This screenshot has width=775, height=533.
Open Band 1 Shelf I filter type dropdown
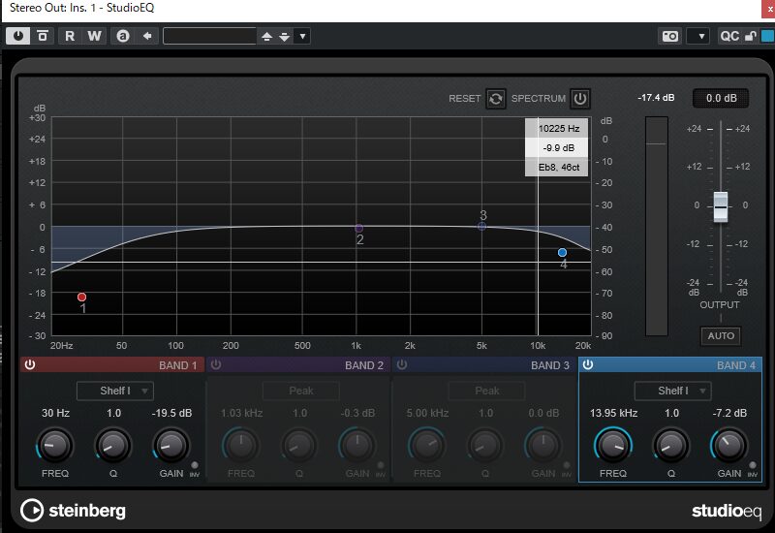pos(115,391)
